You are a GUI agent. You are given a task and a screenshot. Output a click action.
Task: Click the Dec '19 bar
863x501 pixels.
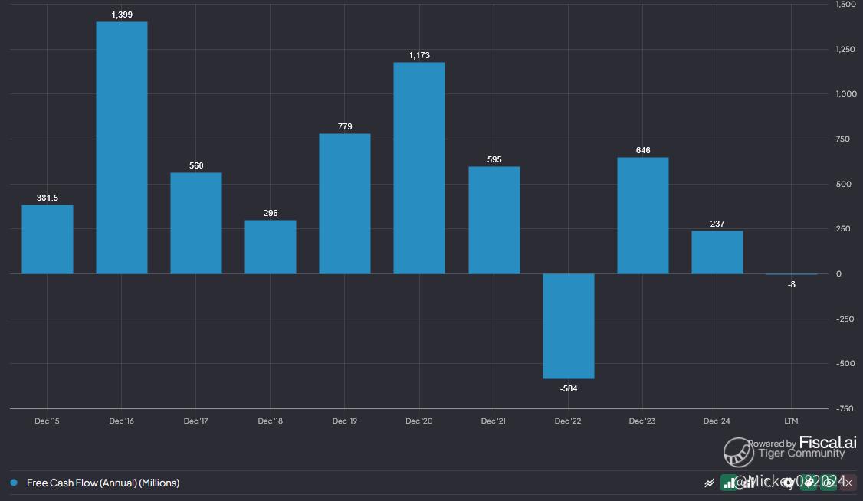point(345,204)
